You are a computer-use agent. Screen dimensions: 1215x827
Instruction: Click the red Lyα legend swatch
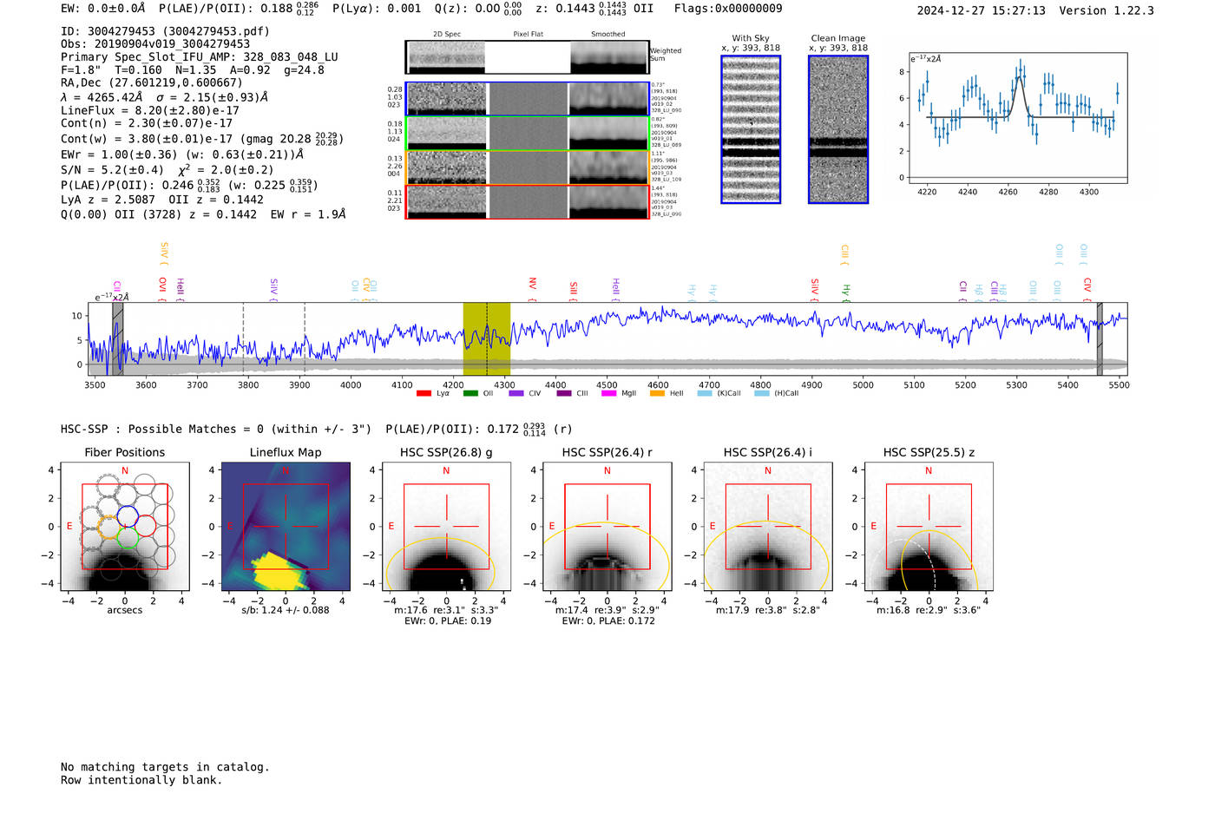coord(424,393)
